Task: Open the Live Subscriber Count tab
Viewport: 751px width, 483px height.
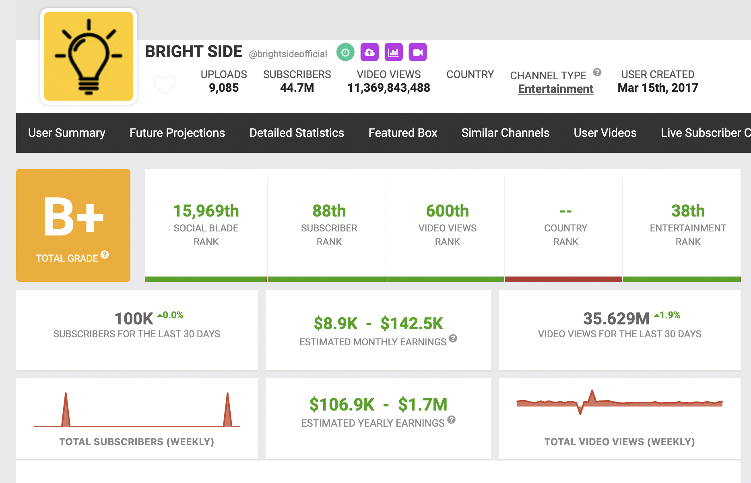Action: pos(706,133)
